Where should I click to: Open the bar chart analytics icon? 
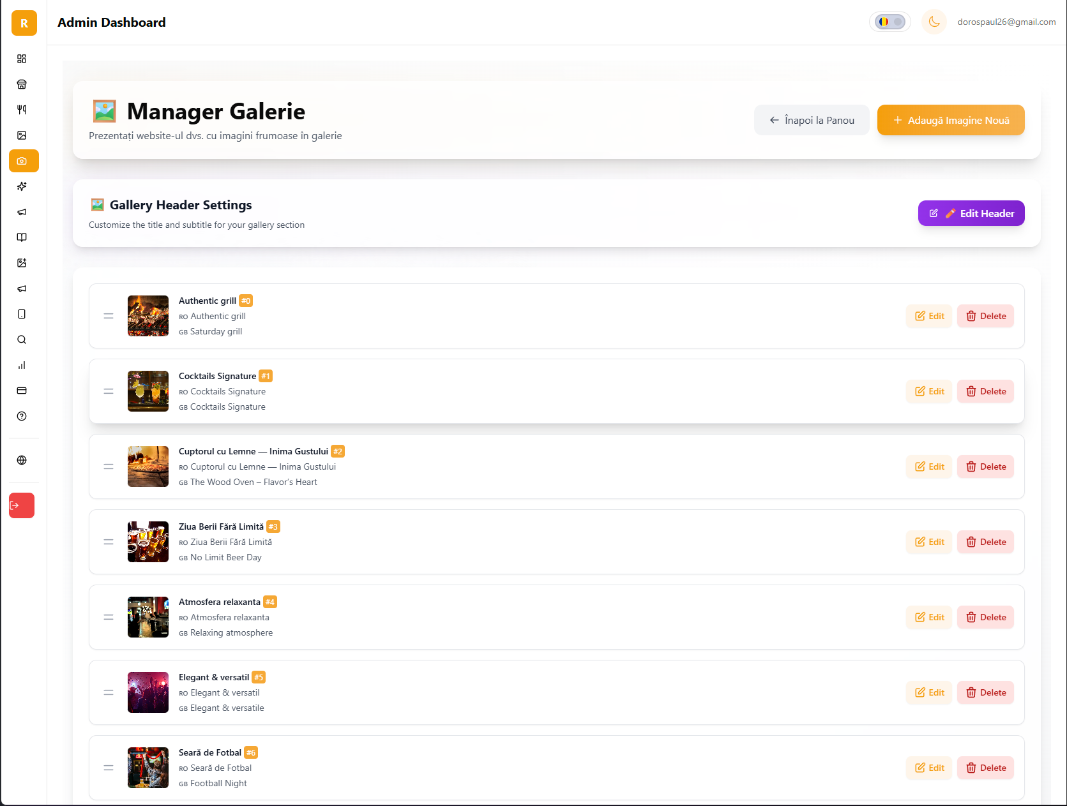click(x=22, y=365)
